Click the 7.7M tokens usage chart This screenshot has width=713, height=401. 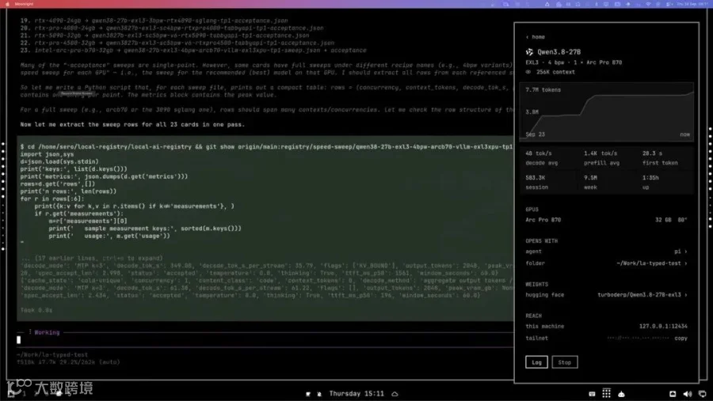(607, 112)
